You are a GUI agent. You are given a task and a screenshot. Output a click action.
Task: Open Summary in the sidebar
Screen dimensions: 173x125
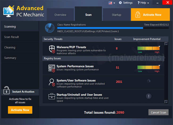(x=20, y=58)
